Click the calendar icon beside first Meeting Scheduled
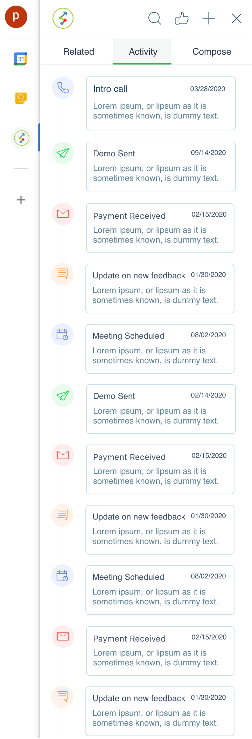 (62, 334)
